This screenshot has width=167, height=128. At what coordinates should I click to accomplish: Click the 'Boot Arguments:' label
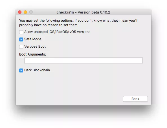click(x=32, y=54)
